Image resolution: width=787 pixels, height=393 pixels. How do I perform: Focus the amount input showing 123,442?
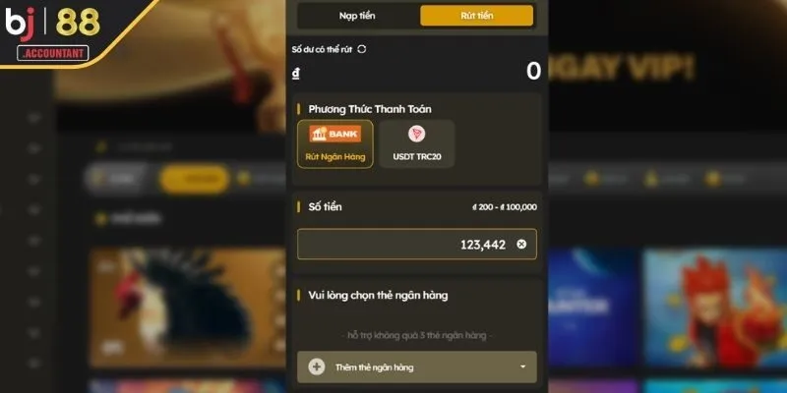[x=416, y=244]
